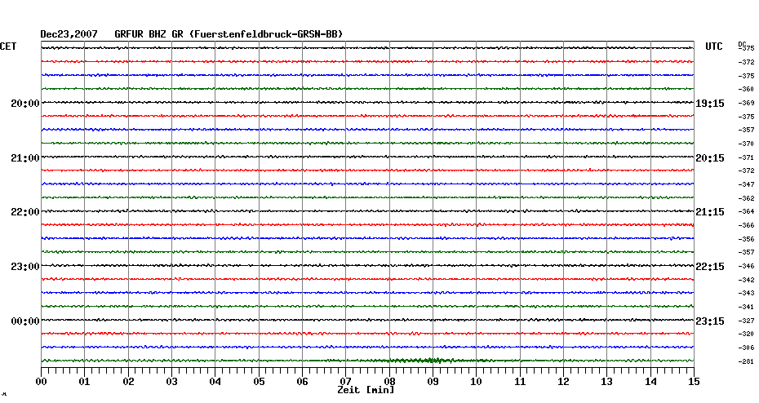This screenshot has width=759, height=403.
Task: Click minute tick label 05 on axis
Action: (x=259, y=382)
